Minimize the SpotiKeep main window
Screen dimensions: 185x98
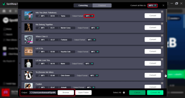pyautogui.click(x=172, y=3)
